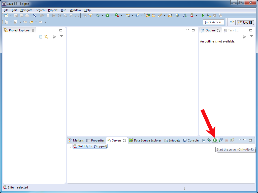Open the Help menu
The image size is (258, 193).
(x=87, y=10)
